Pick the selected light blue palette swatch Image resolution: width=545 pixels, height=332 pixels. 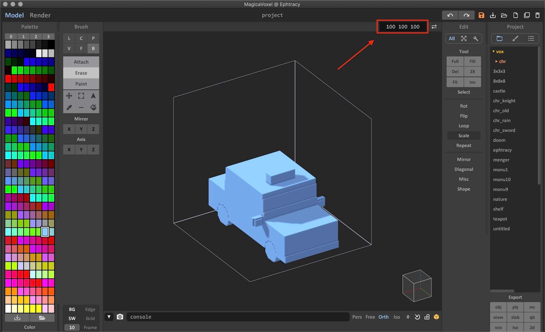pos(45,232)
